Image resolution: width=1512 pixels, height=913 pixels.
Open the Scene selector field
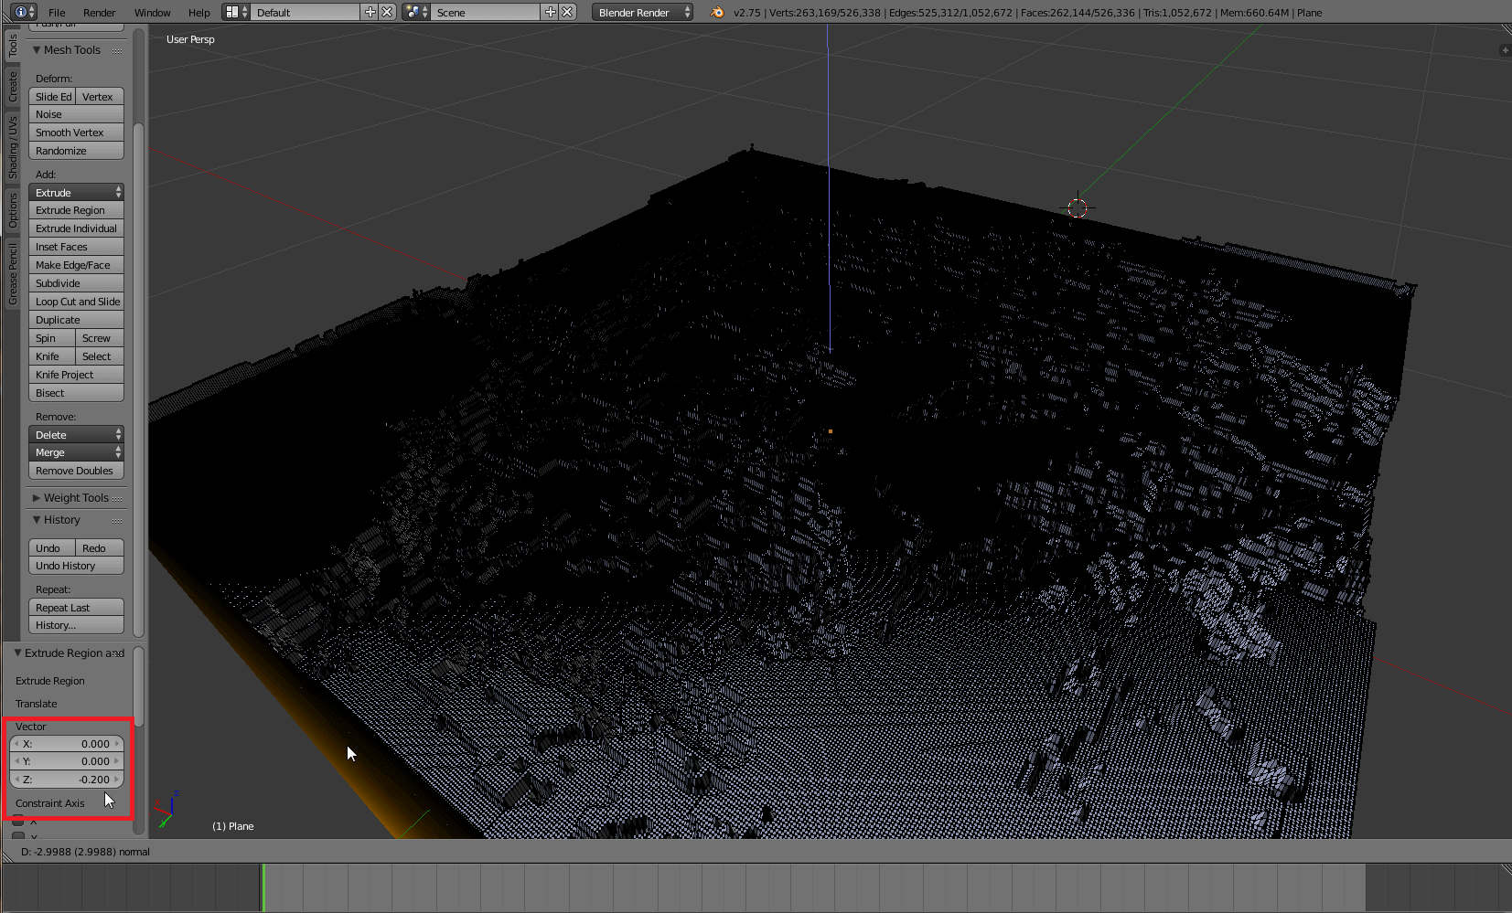click(486, 12)
